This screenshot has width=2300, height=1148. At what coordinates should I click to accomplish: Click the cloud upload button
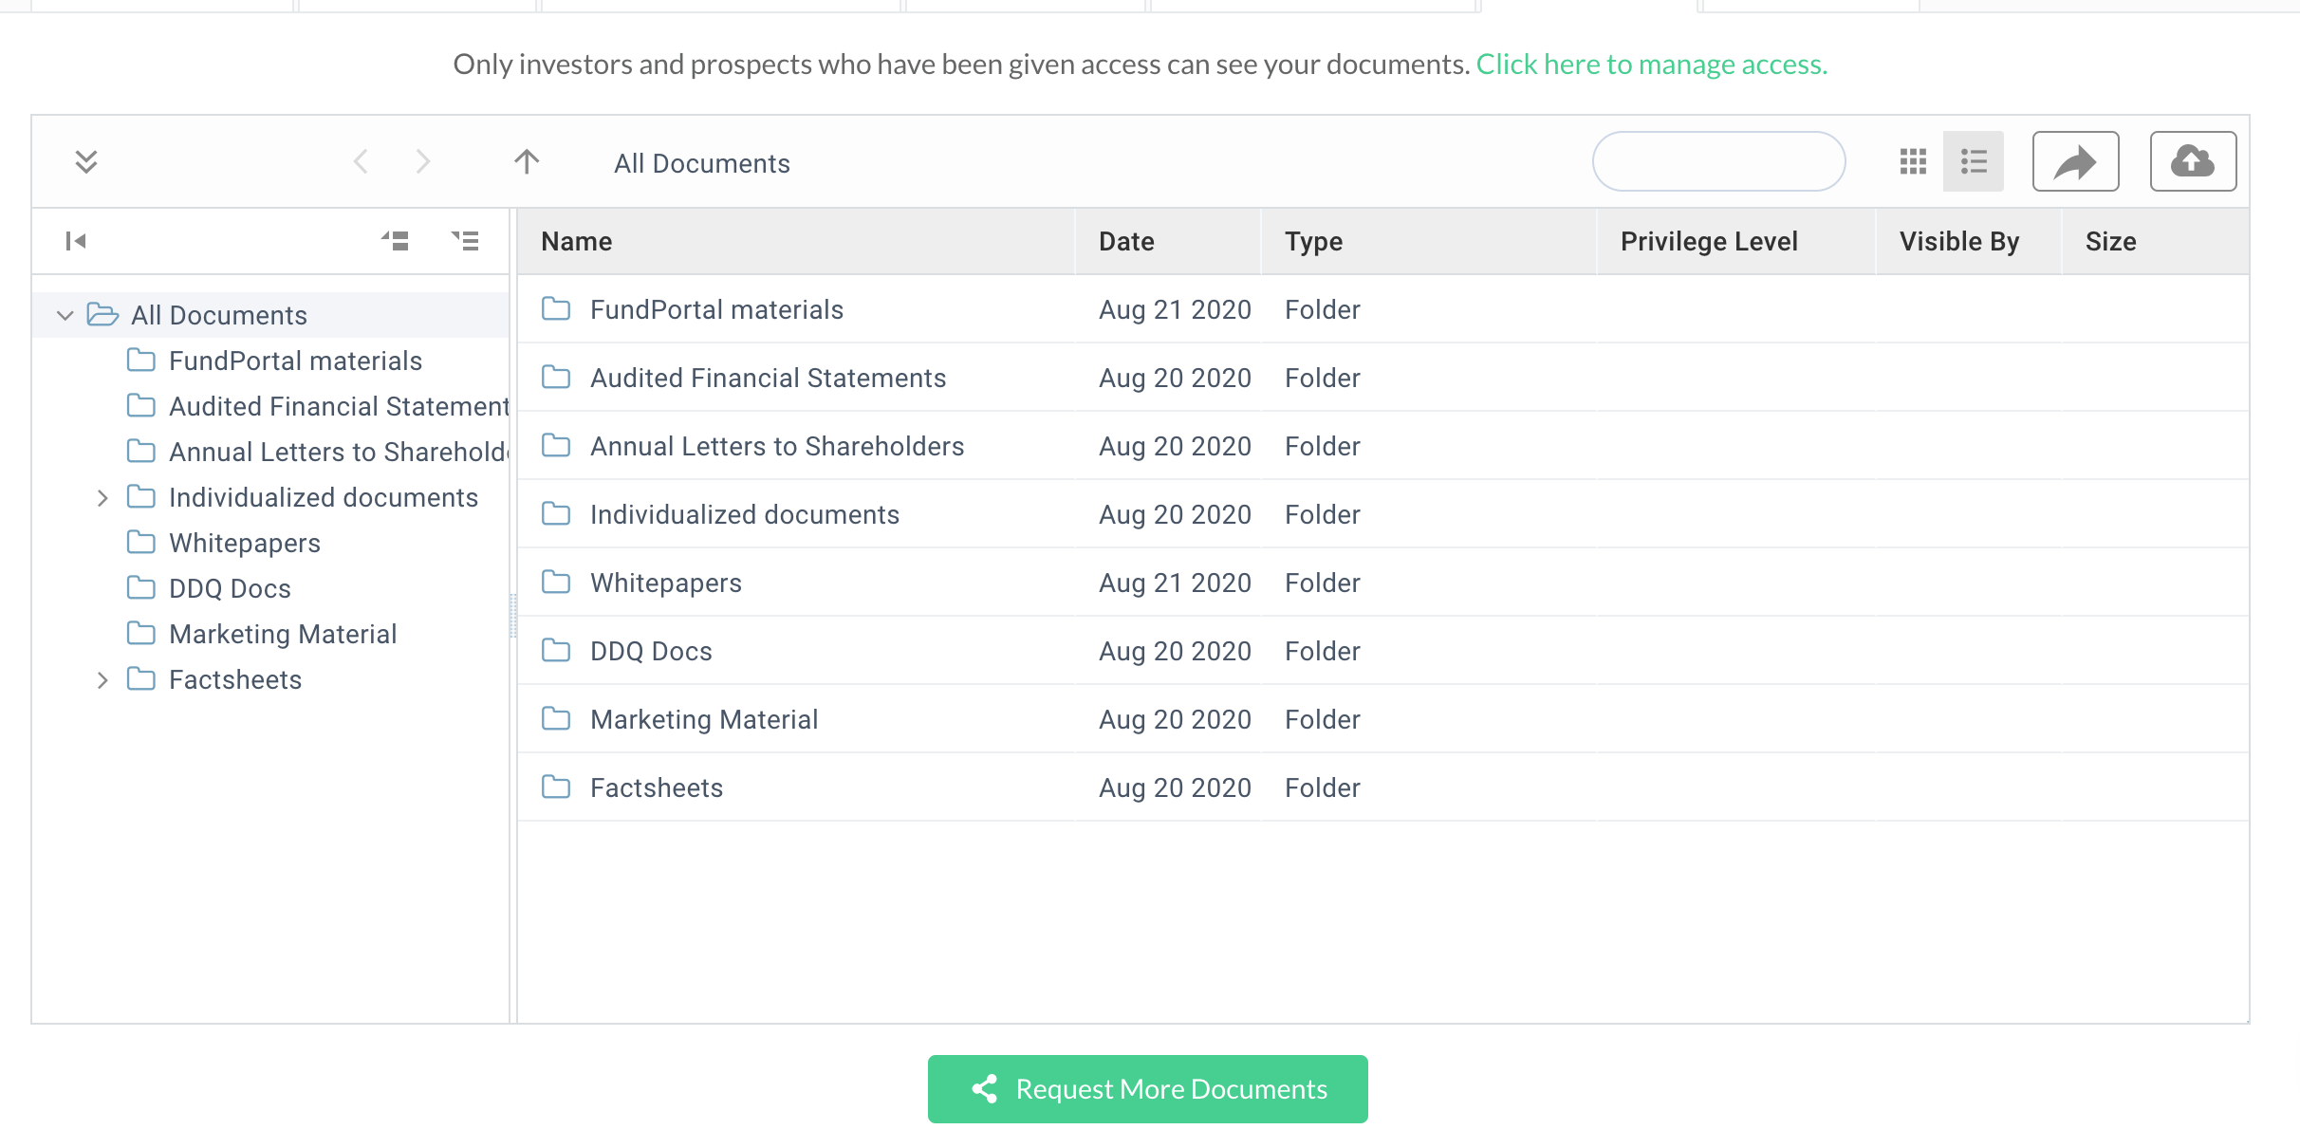pos(2193,162)
